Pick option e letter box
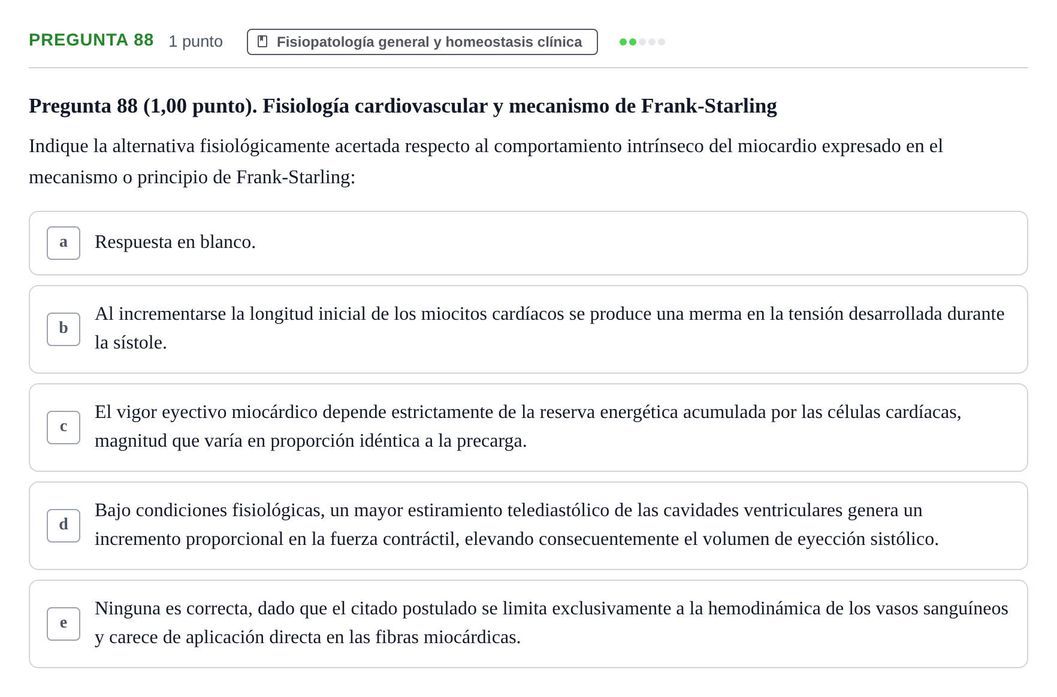The image size is (1057, 697). point(64,624)
